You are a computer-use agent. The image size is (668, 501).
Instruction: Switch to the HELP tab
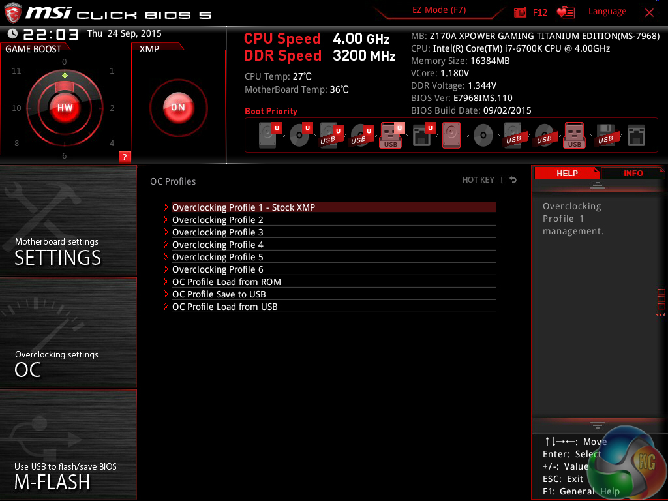[567, 174]
